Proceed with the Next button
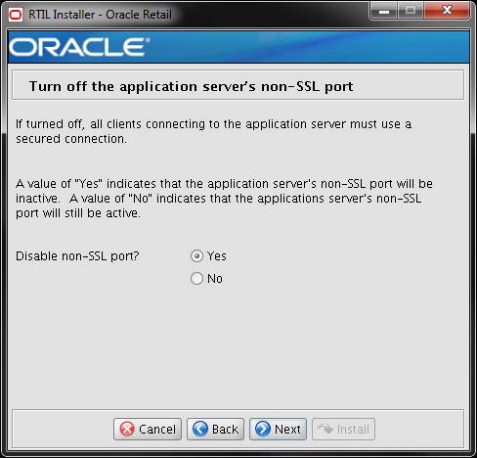 [278, 429]
